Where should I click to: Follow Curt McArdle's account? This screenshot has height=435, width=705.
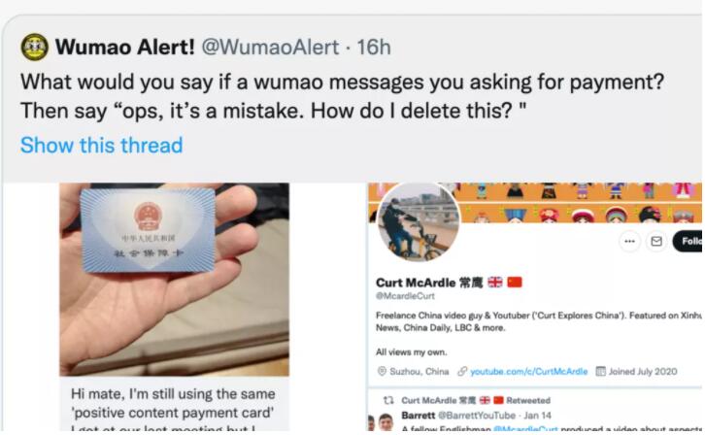(x=688, y=242)
